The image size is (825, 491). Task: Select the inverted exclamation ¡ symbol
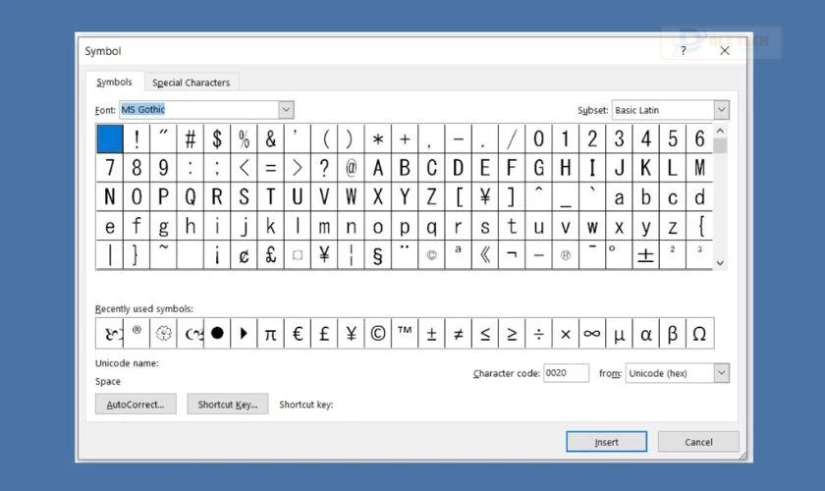click(217, 255)
